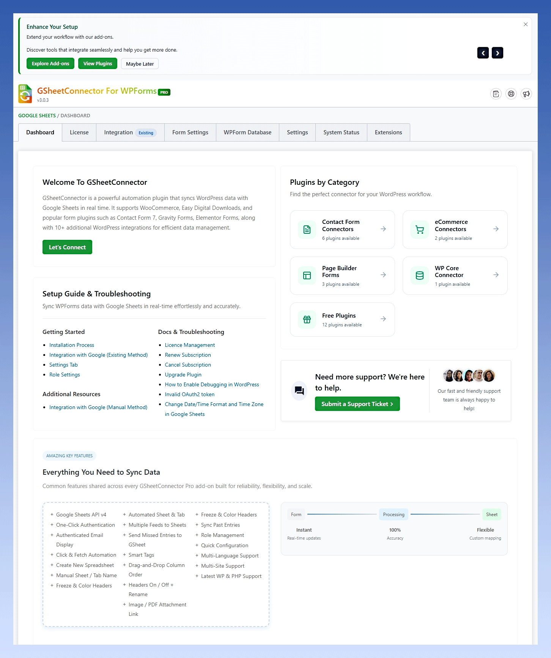Click the View Plugins button
The width and height of the screenshot is (551, 658).
pyautogui.click(x=98, y=64)
